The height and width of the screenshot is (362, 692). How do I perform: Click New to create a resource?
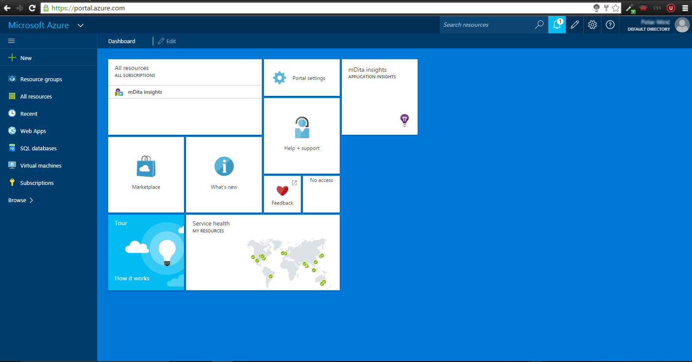26,58
